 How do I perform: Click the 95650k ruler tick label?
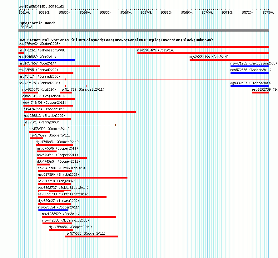[x=106, y=12]
